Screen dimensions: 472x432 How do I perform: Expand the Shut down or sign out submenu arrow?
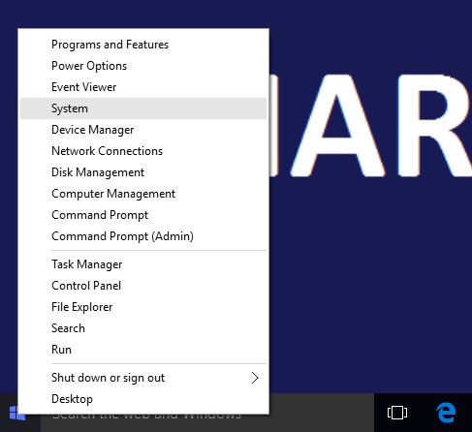click(x=255, y=378)
